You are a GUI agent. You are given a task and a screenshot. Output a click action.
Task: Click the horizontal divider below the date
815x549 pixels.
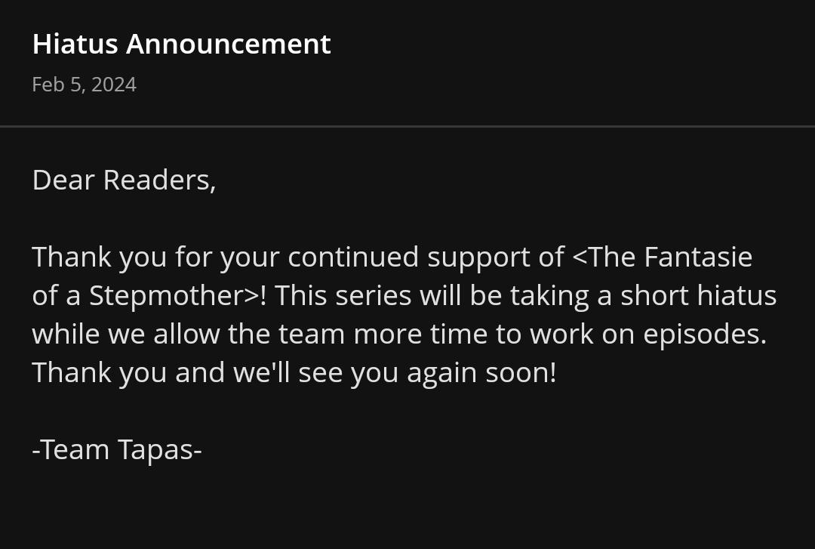pyautogui.click(x=407, y=126)
